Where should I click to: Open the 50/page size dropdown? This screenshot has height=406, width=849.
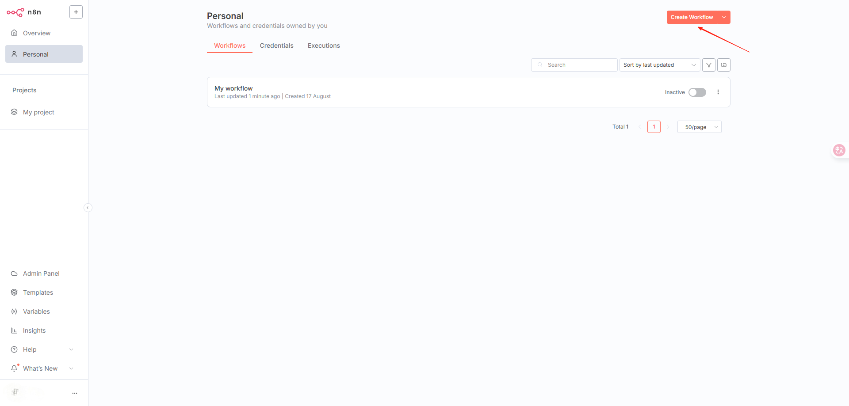(699, 127)
